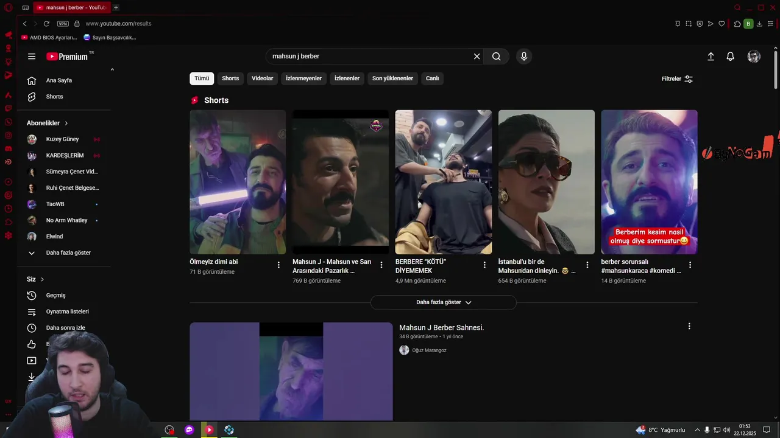
Task: Select the İzlenmeyenler filter chip
Action: pos(303,78)
